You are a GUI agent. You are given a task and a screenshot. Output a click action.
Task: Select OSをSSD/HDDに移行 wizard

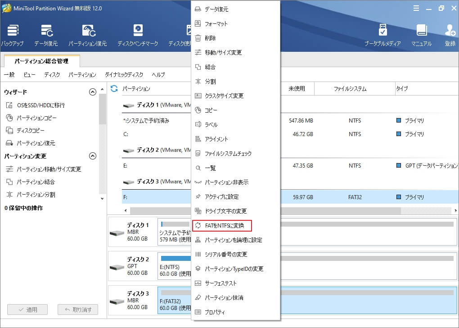click(40, 105)
